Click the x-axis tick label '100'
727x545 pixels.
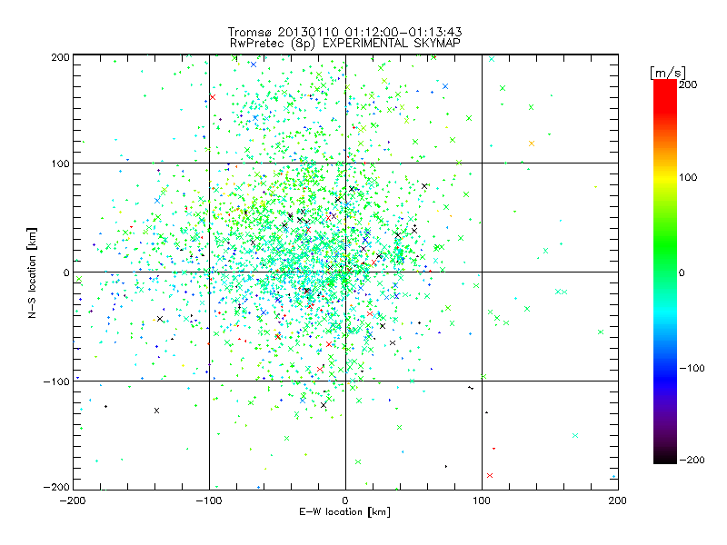click(x=482, y=500)
